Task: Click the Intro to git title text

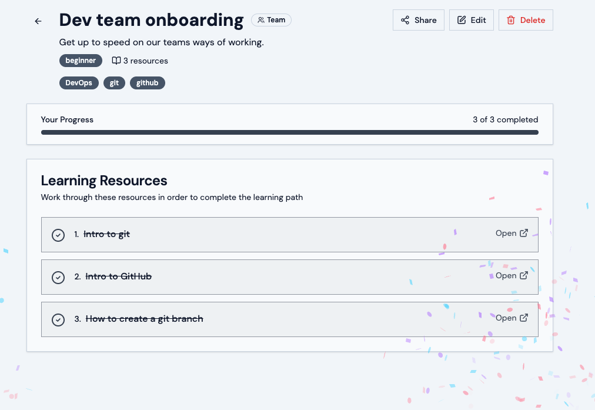Action: coord(106,234)
